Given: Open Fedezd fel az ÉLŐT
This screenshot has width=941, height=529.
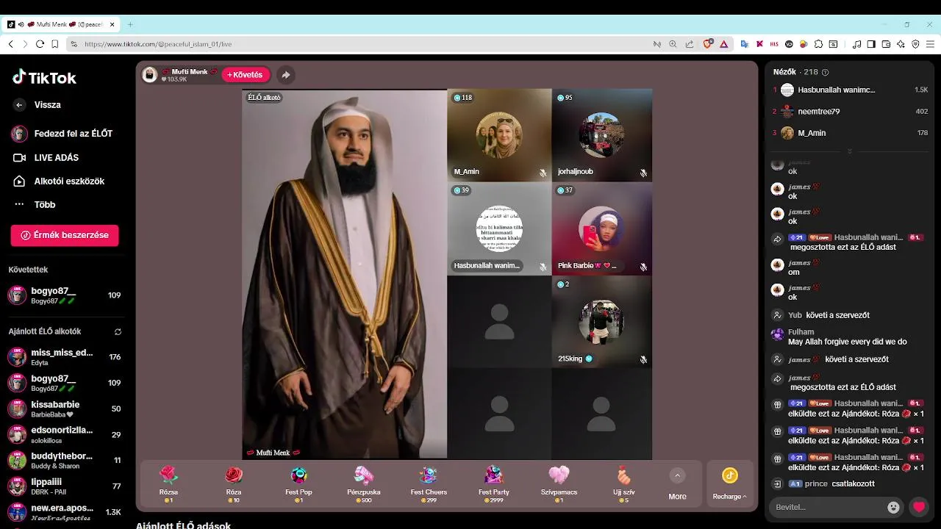Looking at the screenshot, I should [x=62, y=134].
